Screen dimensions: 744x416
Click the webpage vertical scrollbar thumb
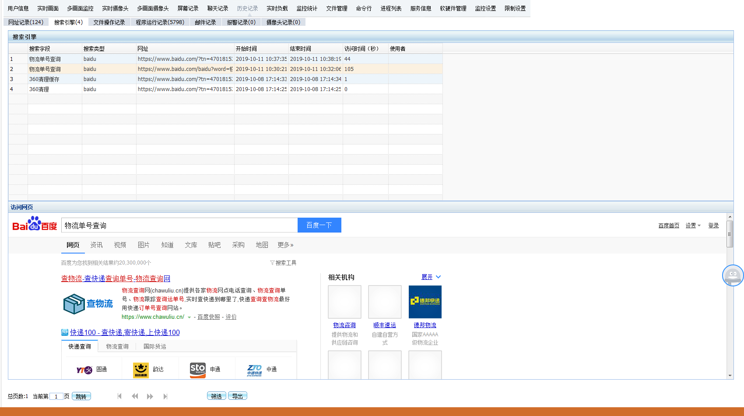click(730, 234)
